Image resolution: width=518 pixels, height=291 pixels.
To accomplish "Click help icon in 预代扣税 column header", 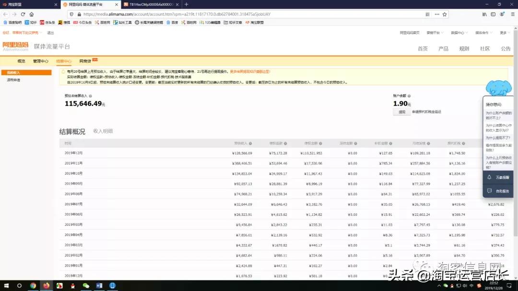I will tap(463, 144).
